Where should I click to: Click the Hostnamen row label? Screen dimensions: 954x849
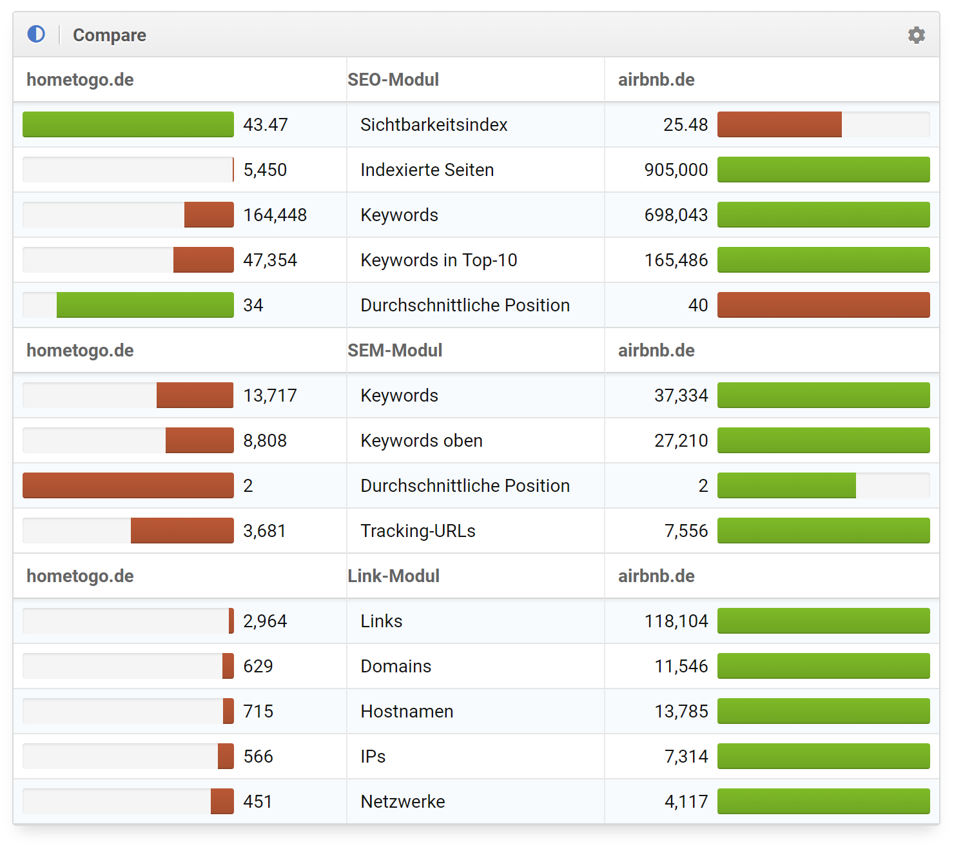[407, 712]
